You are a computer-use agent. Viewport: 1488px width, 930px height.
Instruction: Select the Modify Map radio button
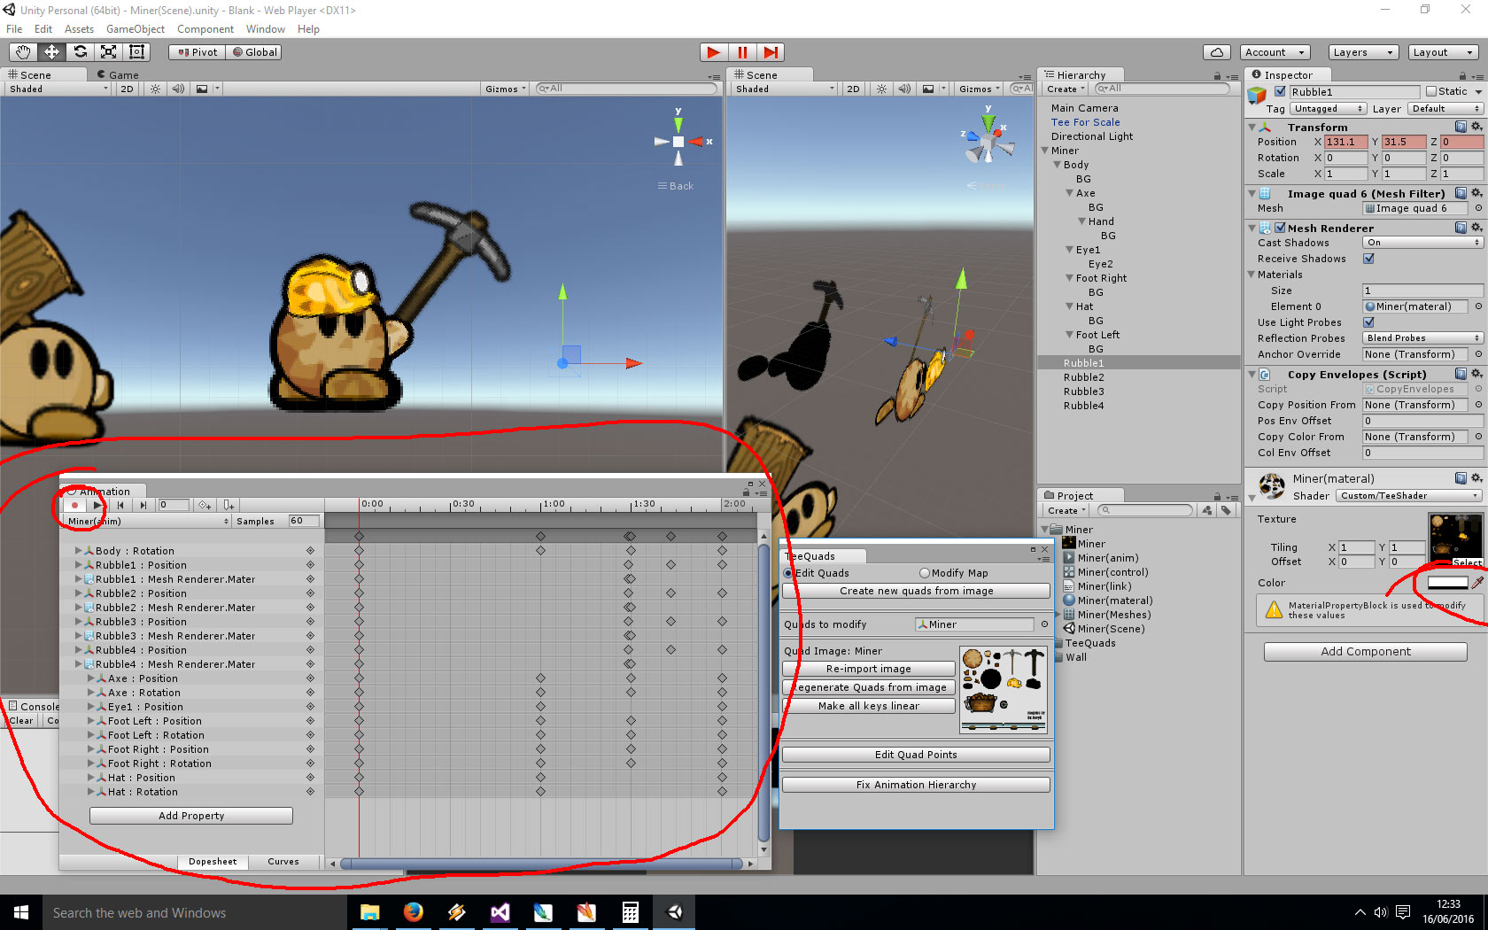(925, 573)
